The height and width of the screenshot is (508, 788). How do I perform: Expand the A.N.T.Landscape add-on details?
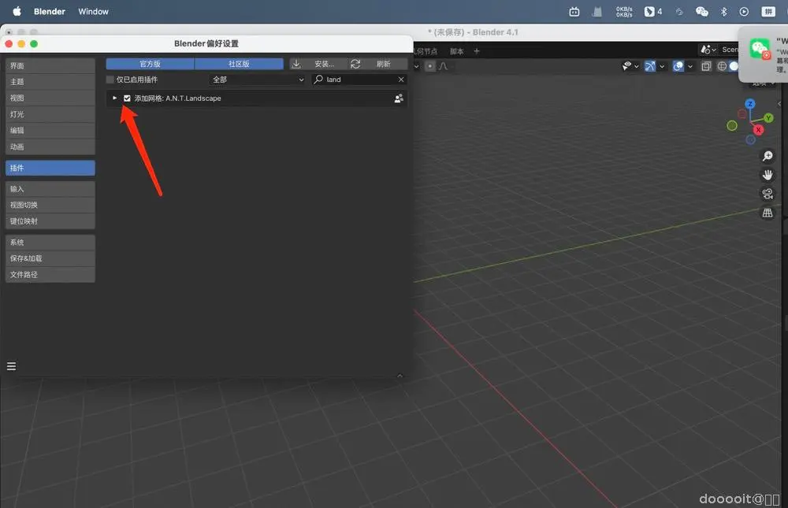coord(114,98)
